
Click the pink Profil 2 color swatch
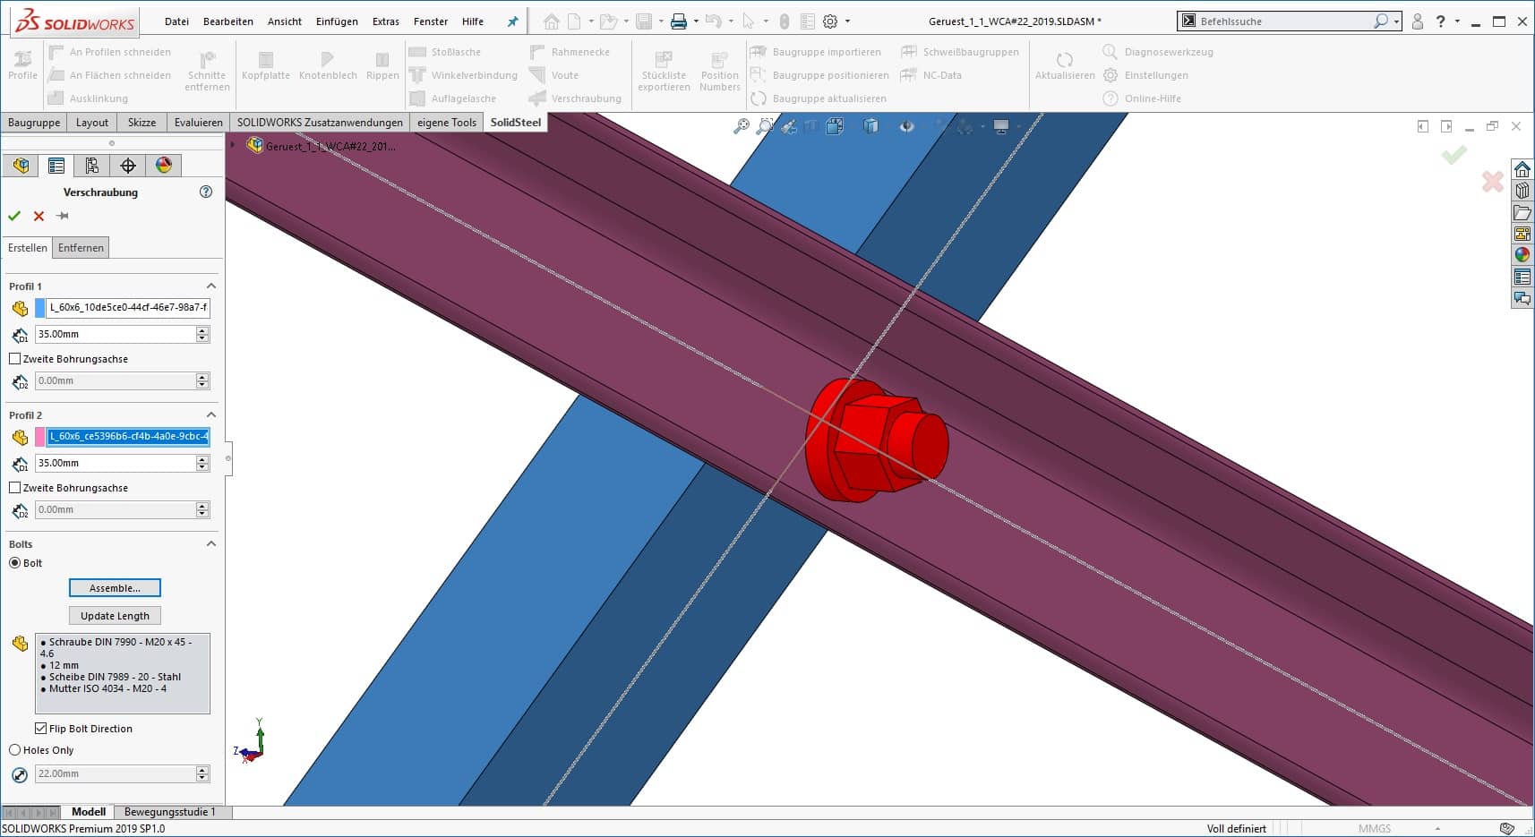click(39, 437)
